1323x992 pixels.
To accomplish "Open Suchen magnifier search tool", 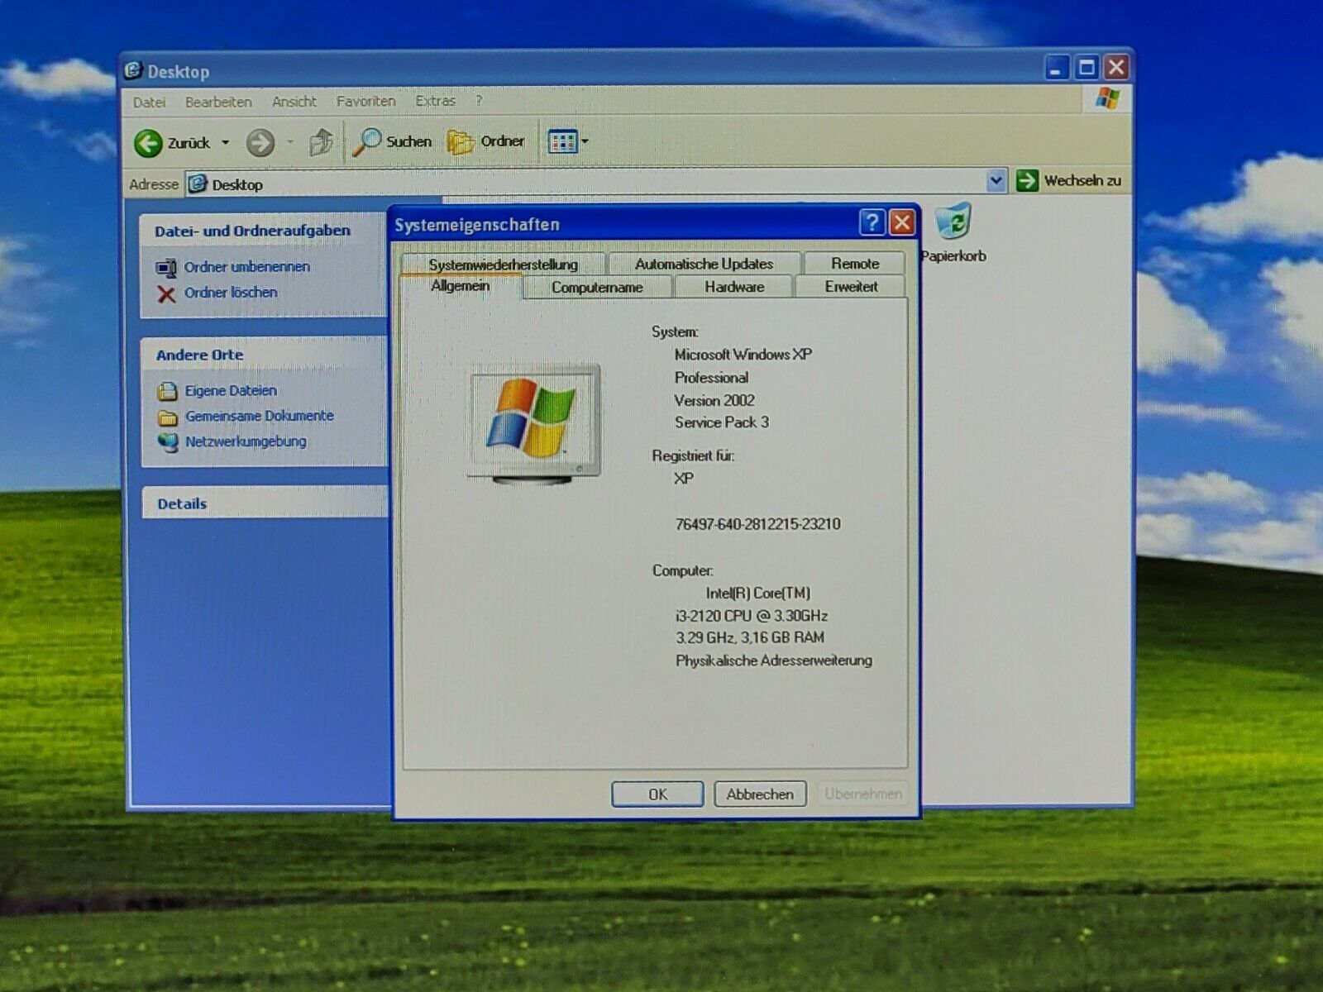I will [368, 142].
